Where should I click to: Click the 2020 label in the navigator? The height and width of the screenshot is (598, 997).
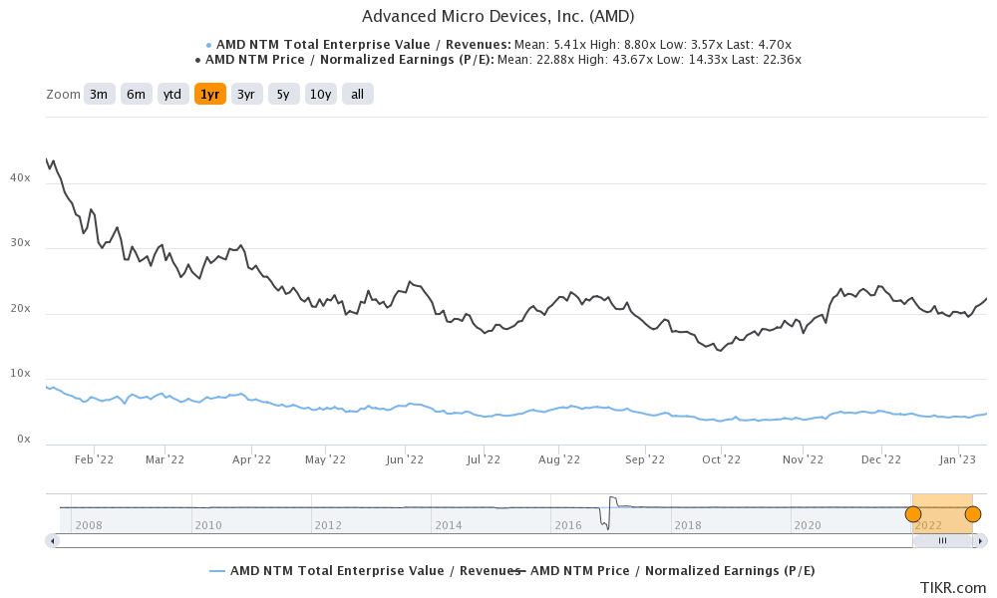[x=808, y=525]
